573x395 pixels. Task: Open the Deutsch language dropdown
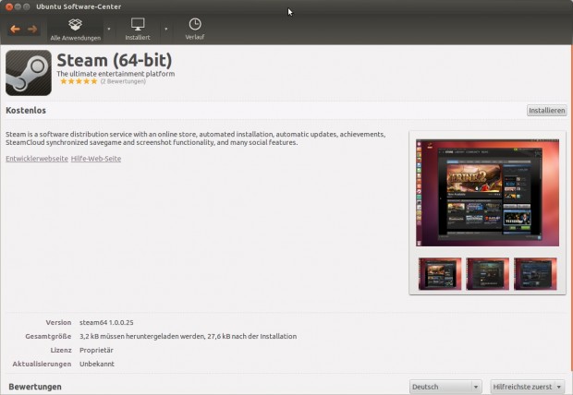(445, 387)
